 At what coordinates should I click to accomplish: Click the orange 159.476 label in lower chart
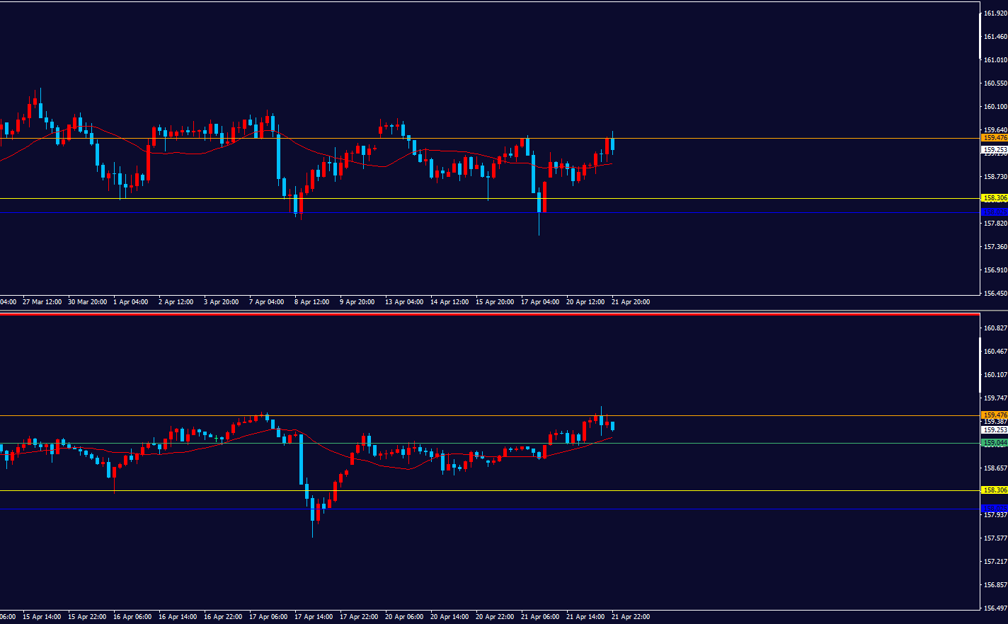tap(995, 415)
